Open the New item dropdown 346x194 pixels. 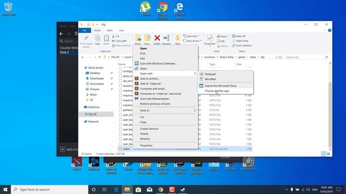coord(191,36)
